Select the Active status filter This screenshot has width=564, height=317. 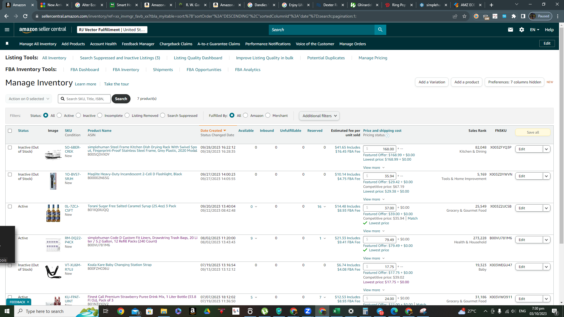[59, 115]
